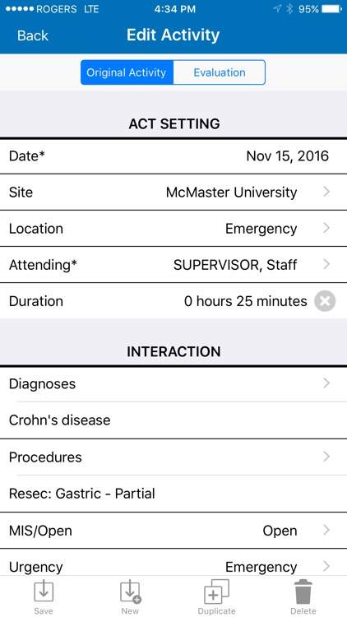This screenshot has width=347, height=617.
Task: Select the Original Activity segment
Action: [x=127, y=72]
